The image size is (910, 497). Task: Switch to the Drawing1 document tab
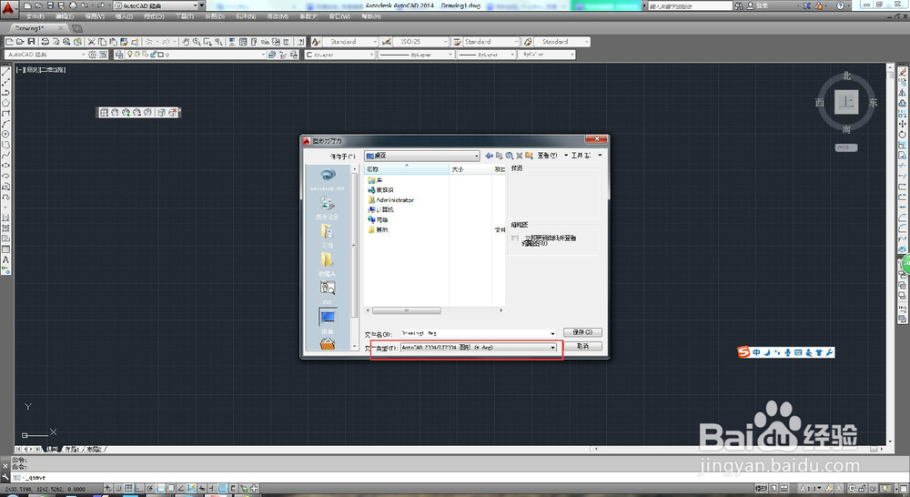pos(30,28)
